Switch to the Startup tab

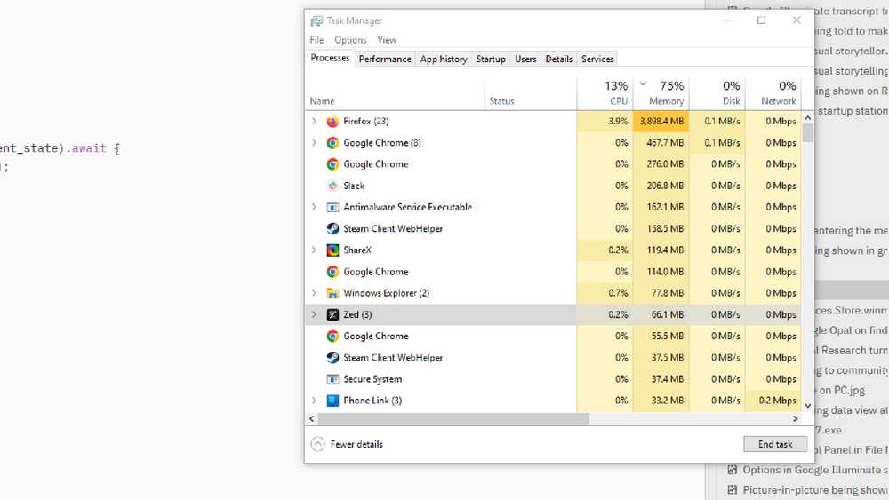491,59
